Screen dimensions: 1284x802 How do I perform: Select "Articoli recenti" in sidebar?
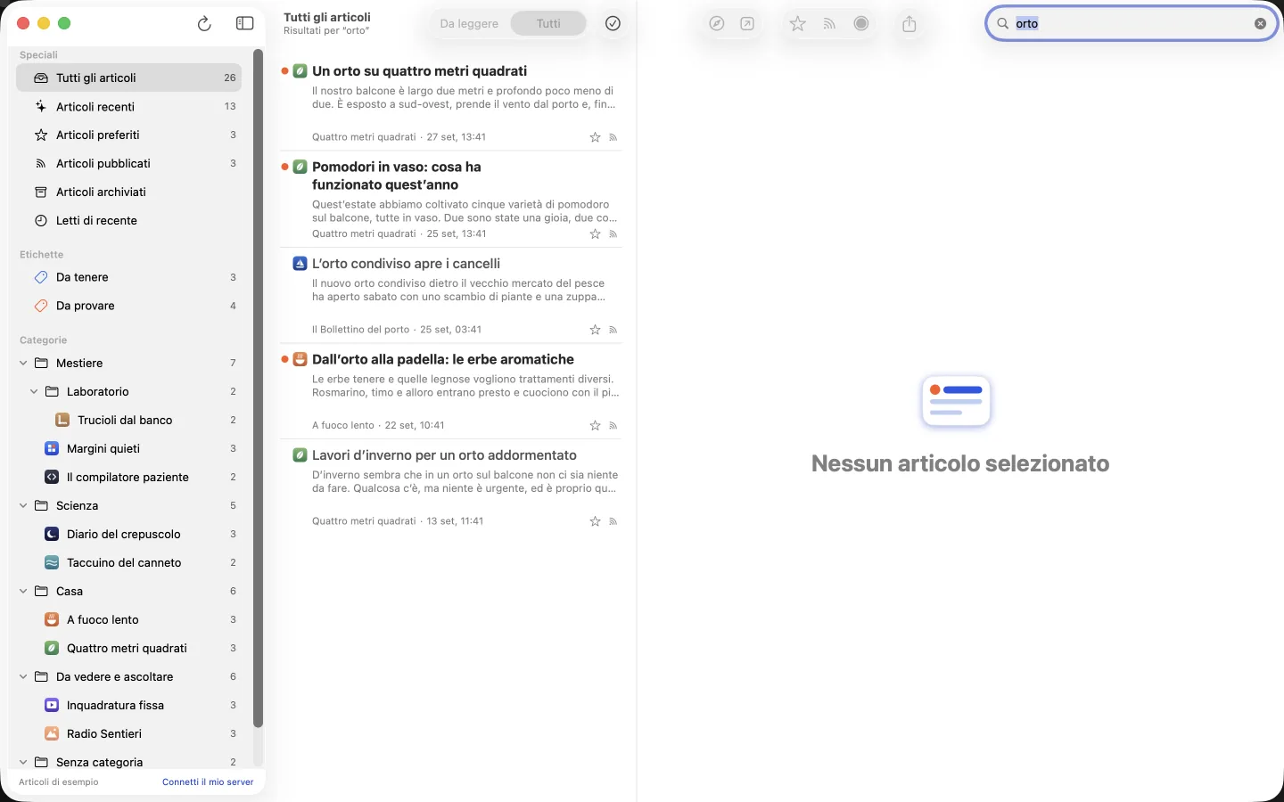(x=128, y=107)
